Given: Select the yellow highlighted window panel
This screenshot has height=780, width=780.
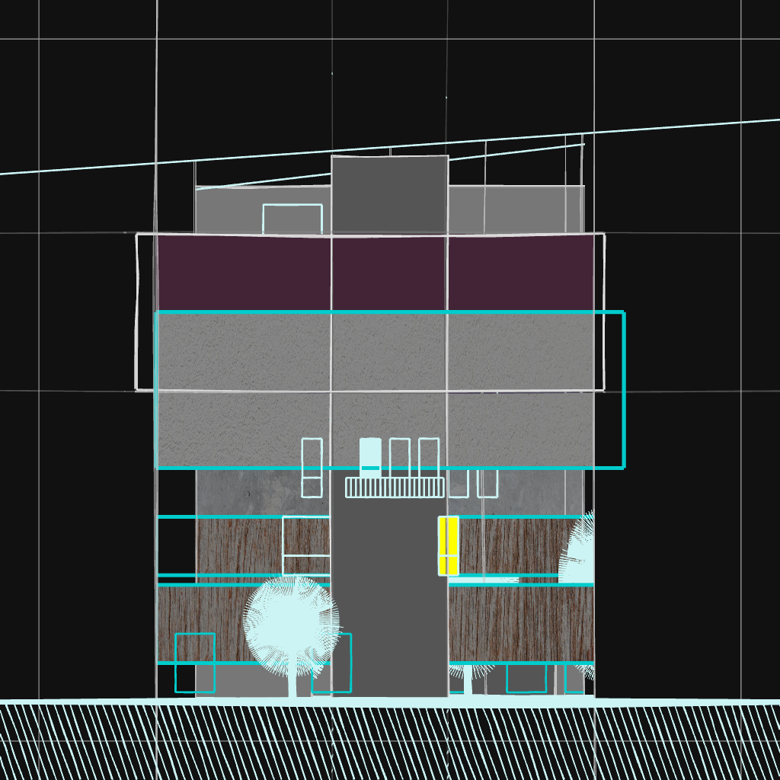Looking at the screenshot, I should 449,545.
